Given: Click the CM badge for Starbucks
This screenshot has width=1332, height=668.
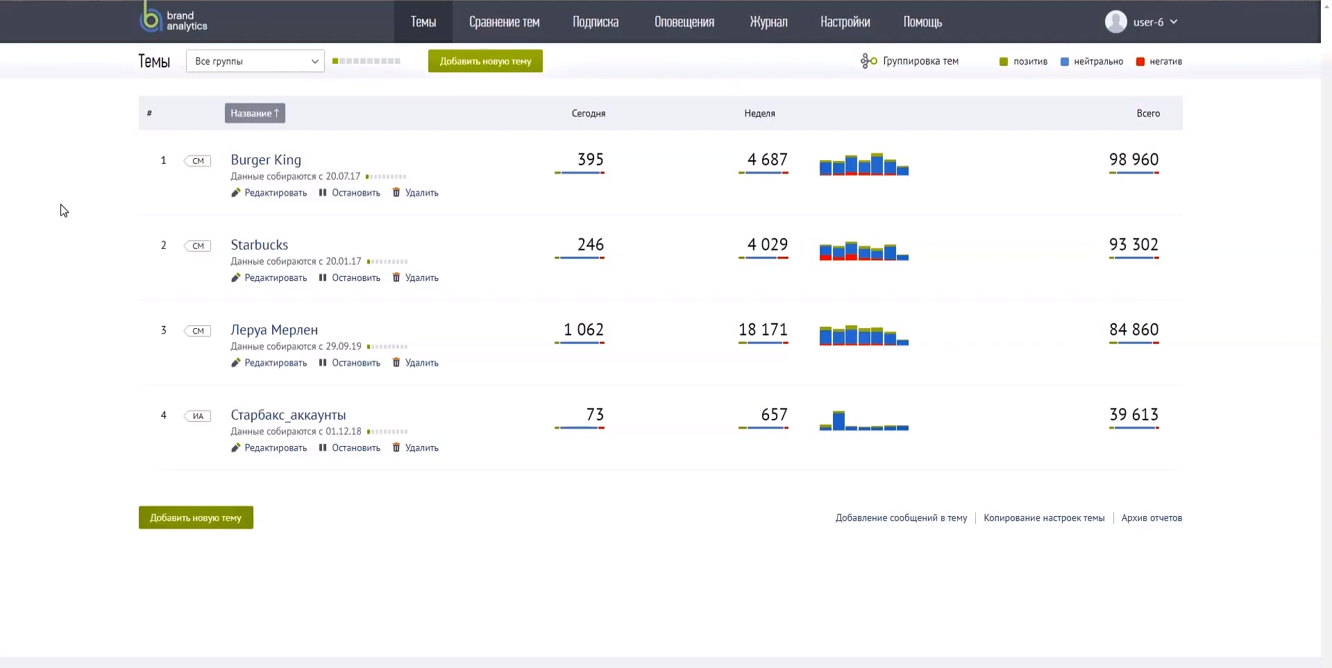Looking at the screenshot, I should [198, 246].
